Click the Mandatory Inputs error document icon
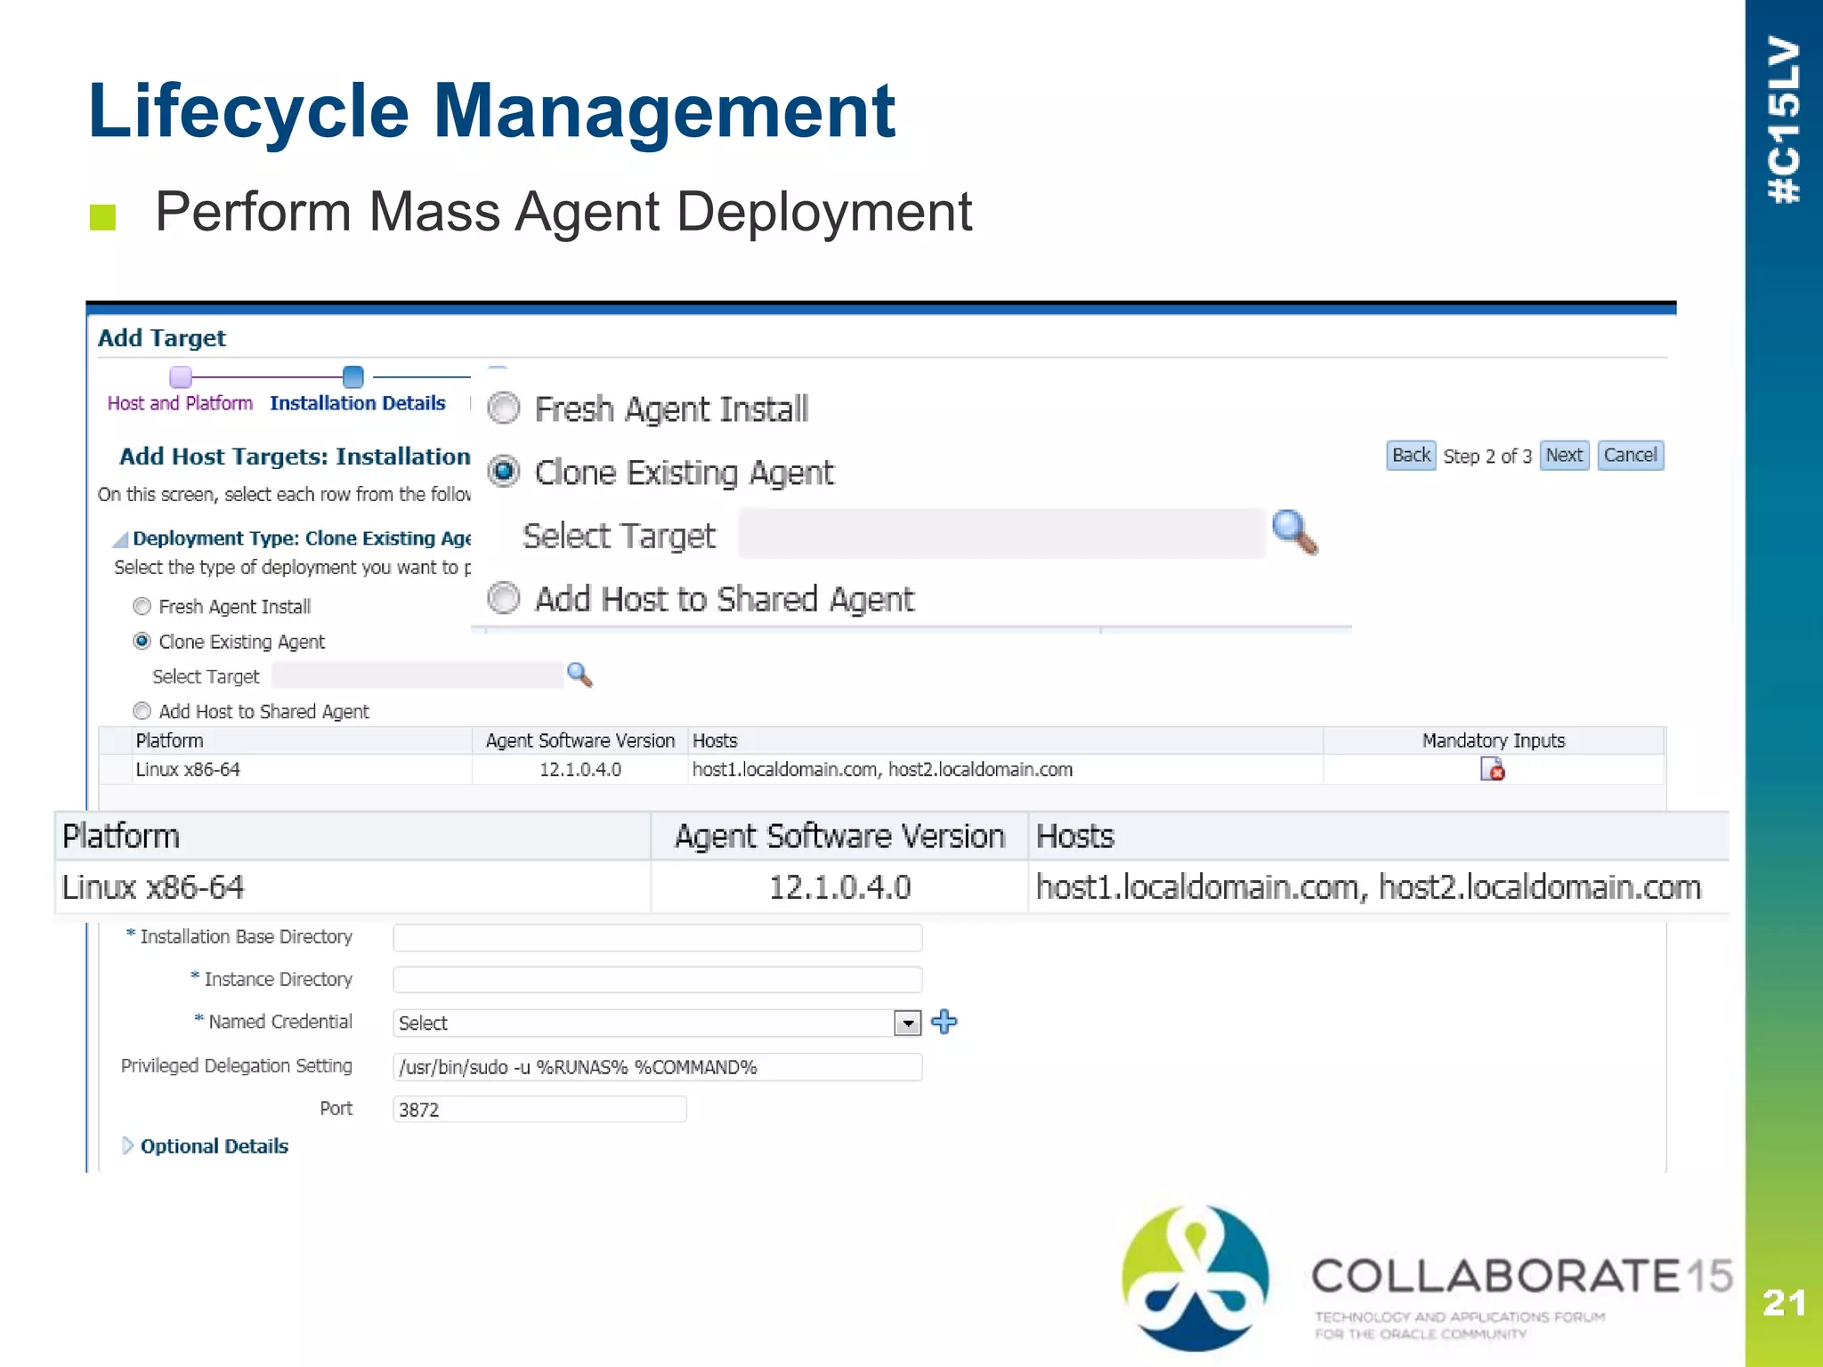 [x=1493, y=769]
